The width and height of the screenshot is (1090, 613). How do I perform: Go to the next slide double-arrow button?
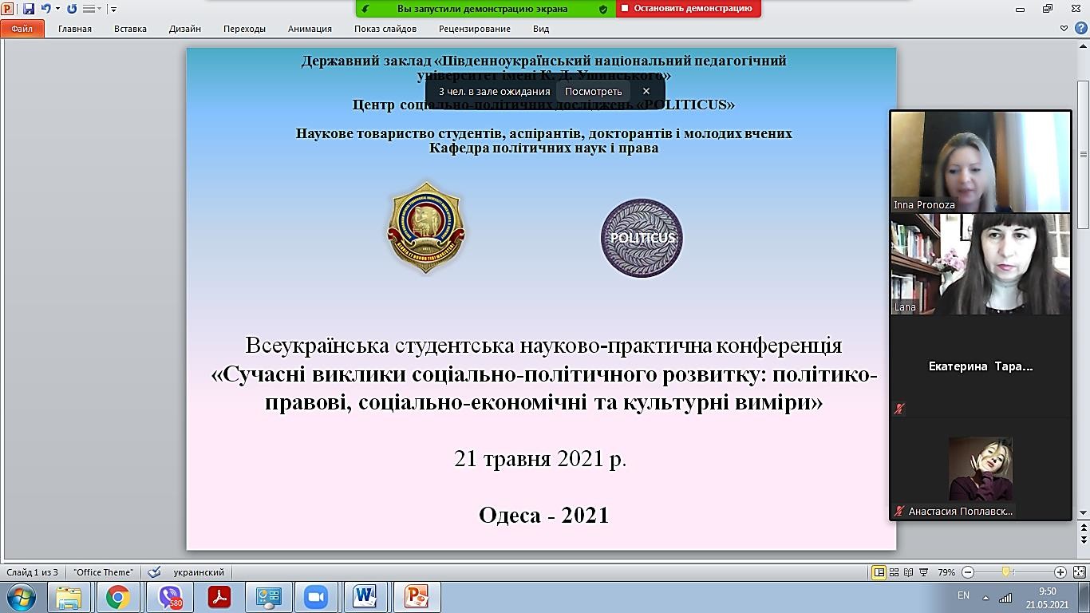click(x=1083, y=540)
